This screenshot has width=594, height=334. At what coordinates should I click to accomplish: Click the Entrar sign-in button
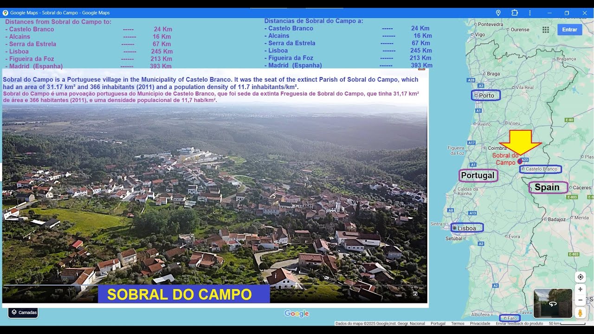569,30
